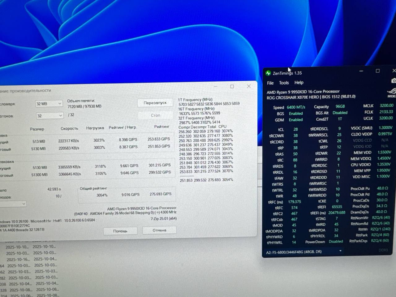This screenshot has width=396, height=297.
Task: Click the decompression speed 3385559 KB/s
Action: 69,167
